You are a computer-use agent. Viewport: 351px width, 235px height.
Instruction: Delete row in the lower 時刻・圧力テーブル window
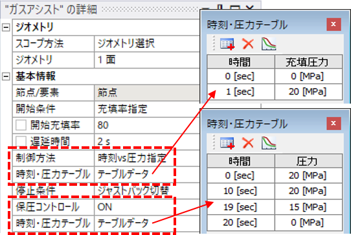(x=248, y=143)
